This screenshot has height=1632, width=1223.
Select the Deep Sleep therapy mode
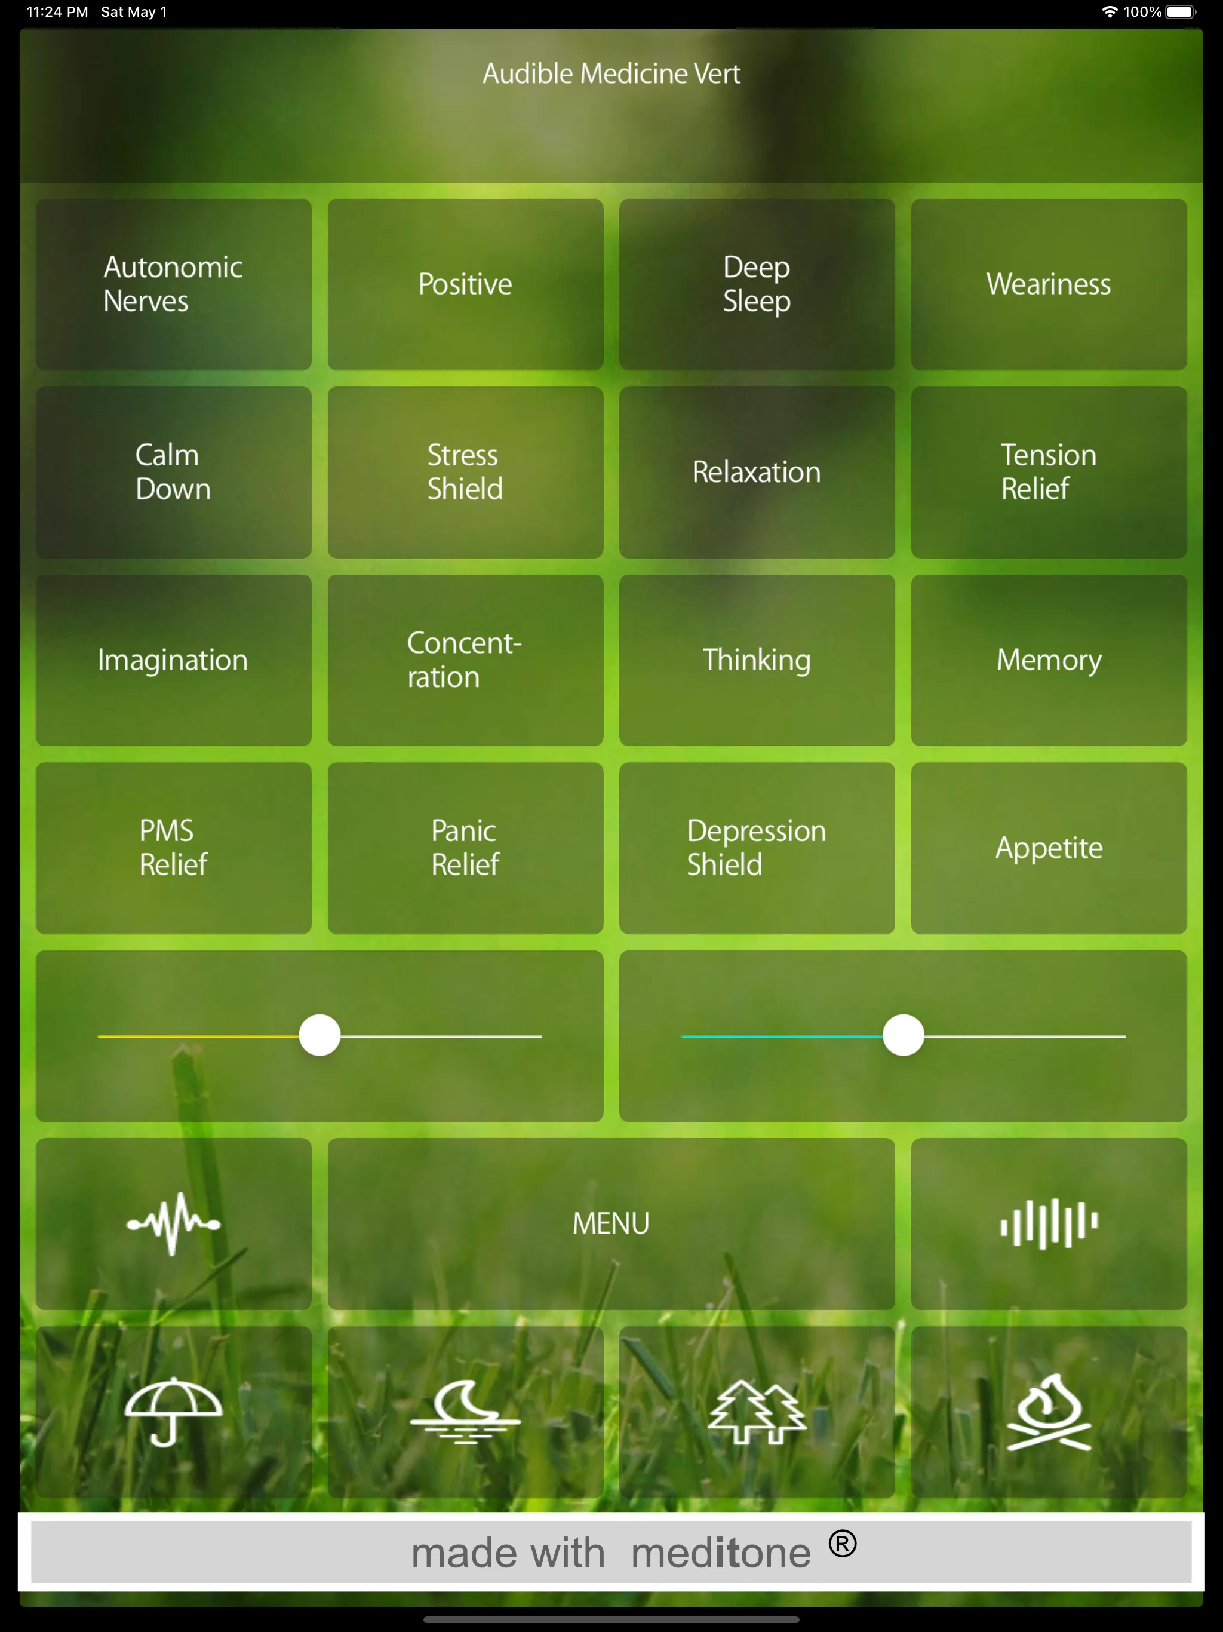click(x=755, y=283)
